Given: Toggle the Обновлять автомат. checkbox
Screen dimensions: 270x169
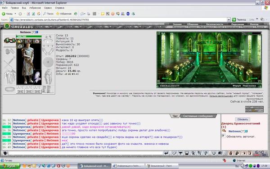Looking at the screenshot, I should click(x=223, y=136).
